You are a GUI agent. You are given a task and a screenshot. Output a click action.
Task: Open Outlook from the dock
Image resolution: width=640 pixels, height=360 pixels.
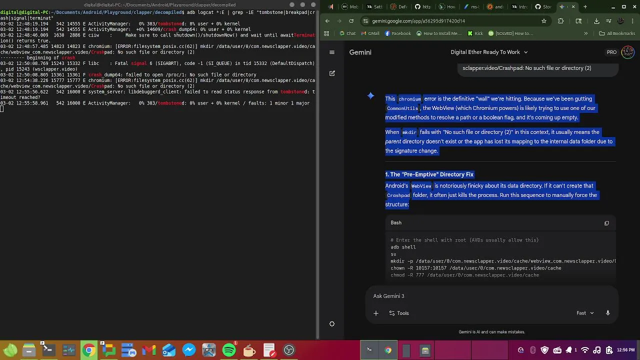tap(168, 350)
